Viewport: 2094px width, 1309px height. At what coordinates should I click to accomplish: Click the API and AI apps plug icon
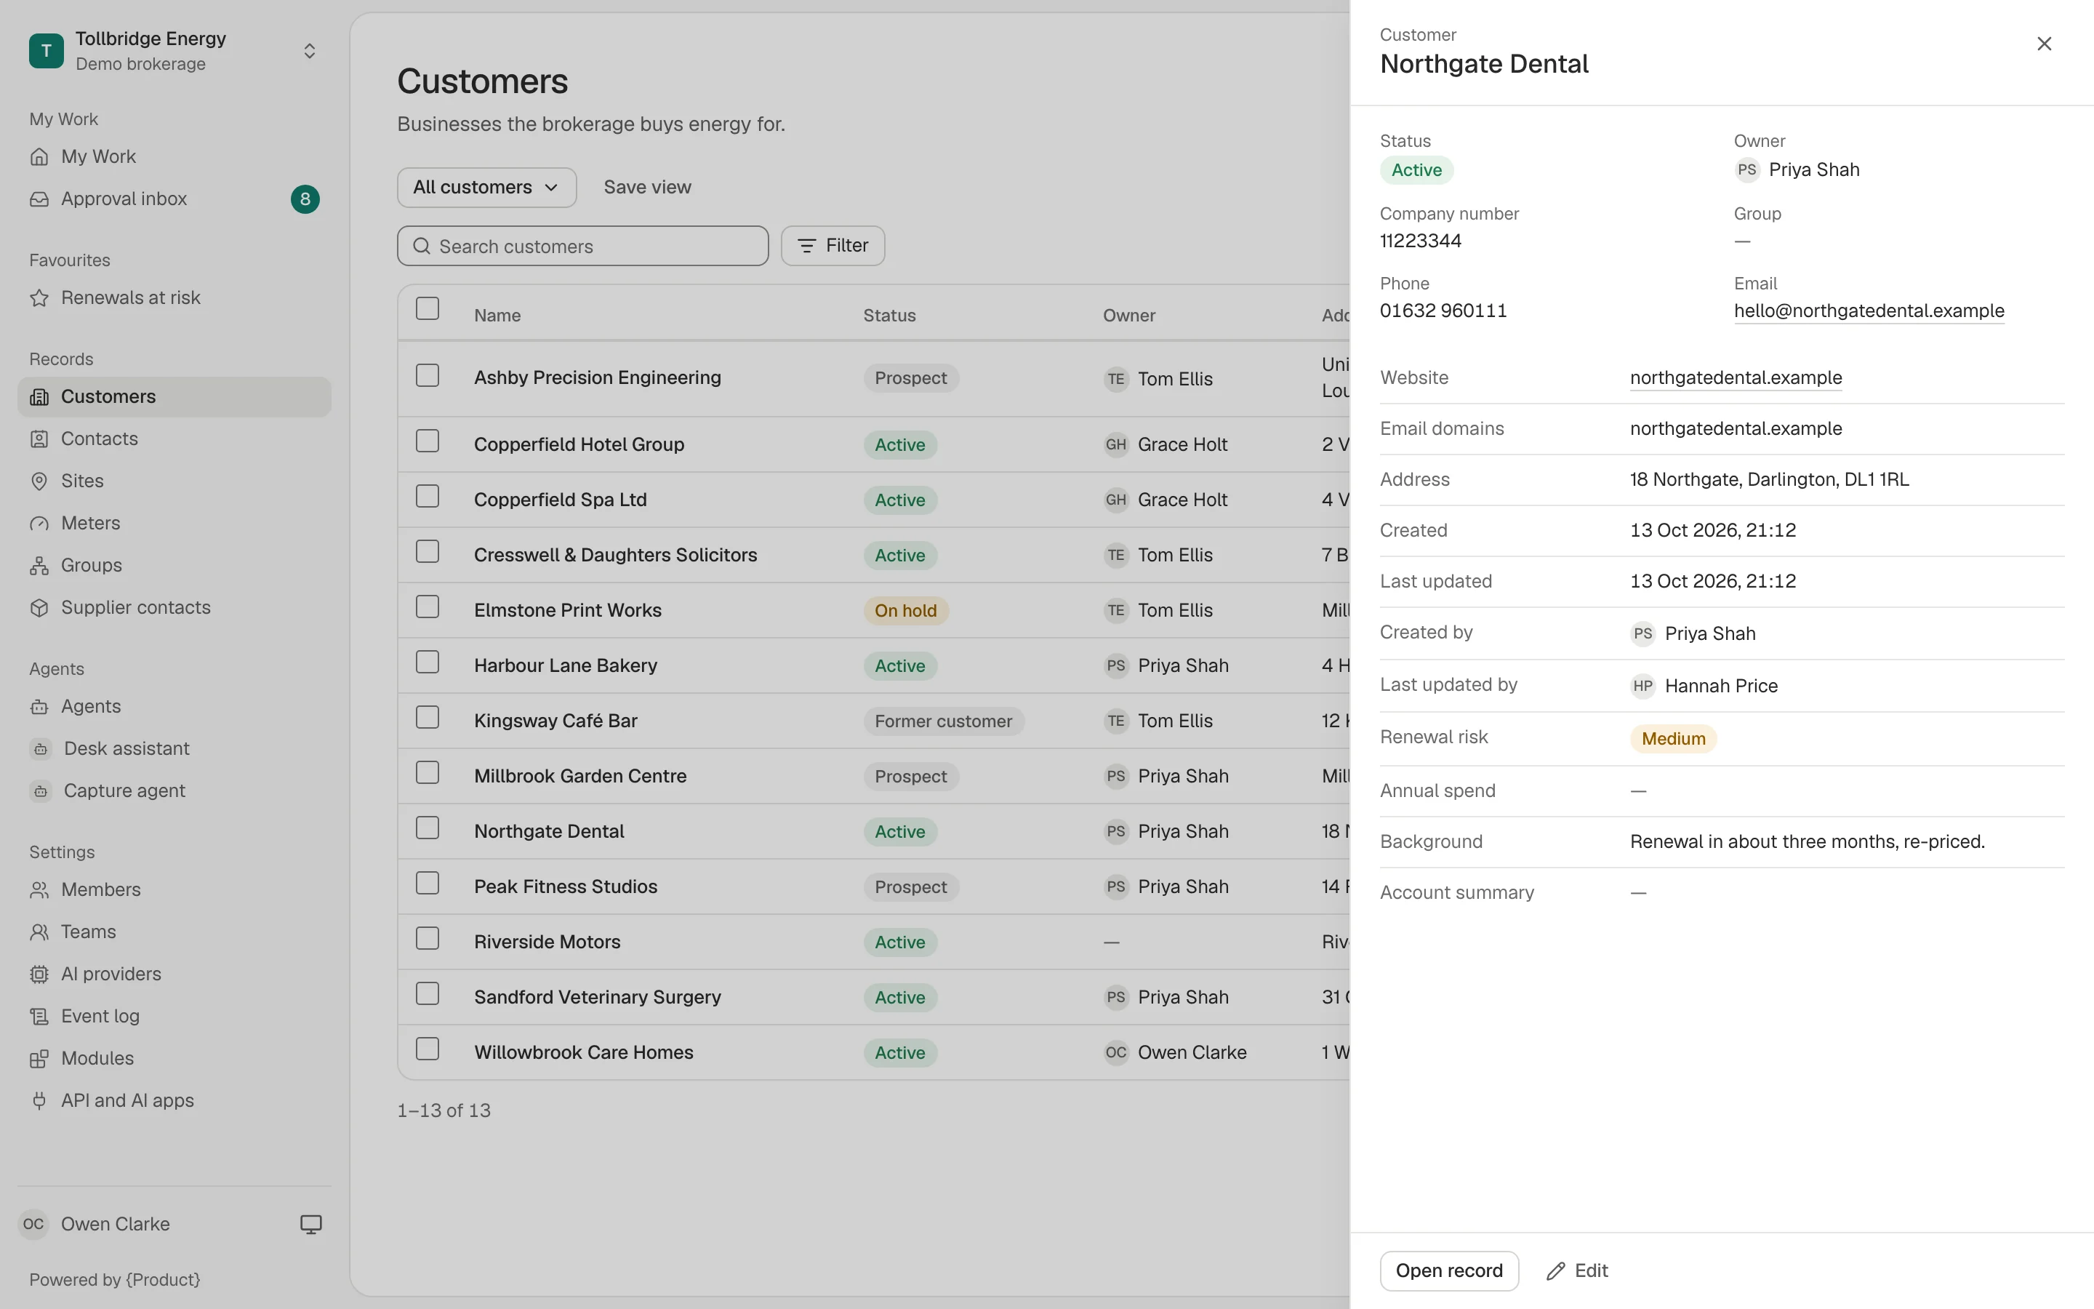(x=39, y=1100)
